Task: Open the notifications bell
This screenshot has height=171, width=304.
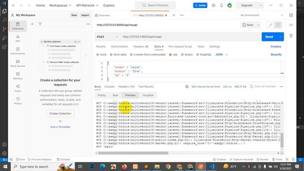Action: pos(221,5)
